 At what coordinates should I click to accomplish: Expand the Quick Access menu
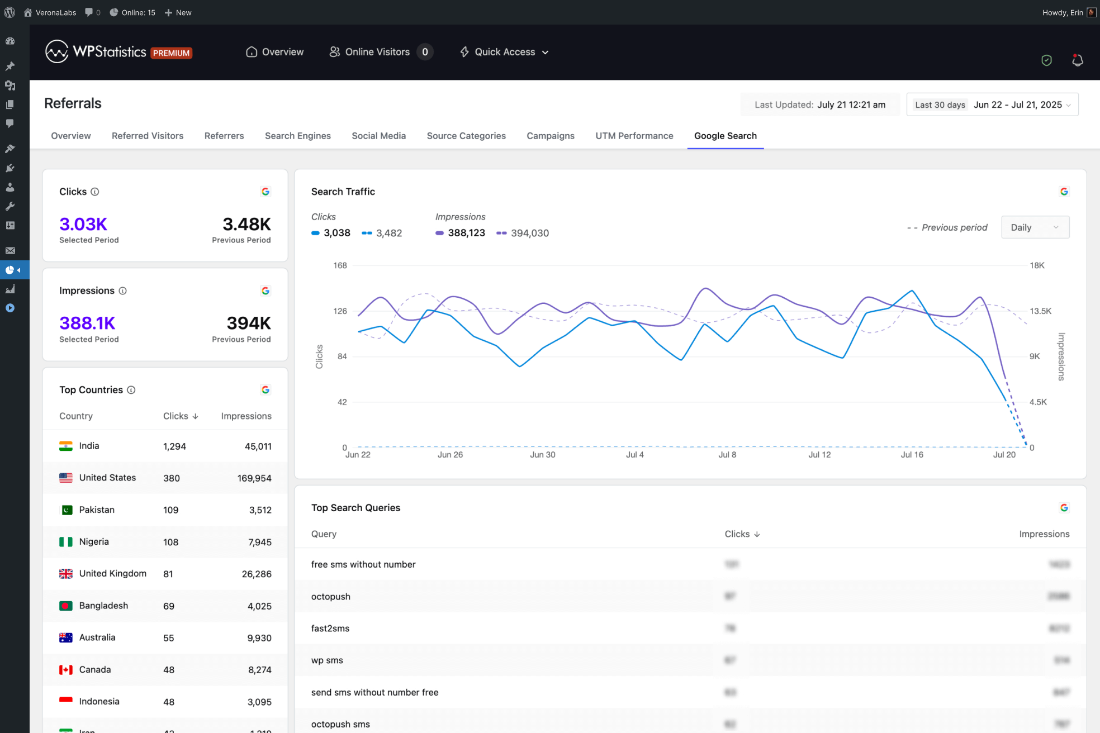pyautogui.click(x=504, y=52)
